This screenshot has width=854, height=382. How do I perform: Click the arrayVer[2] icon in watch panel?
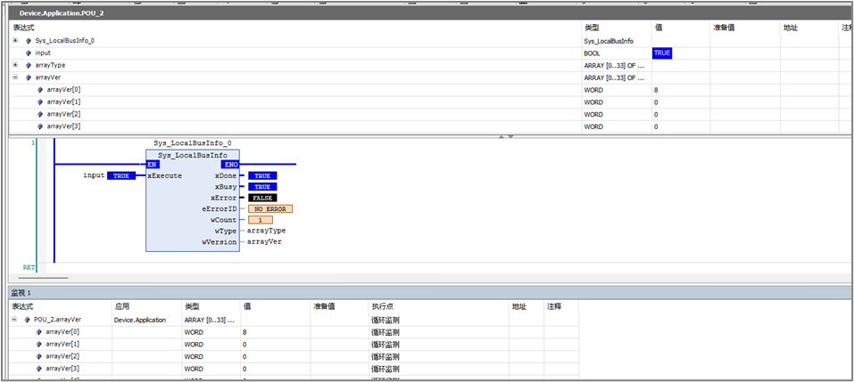(39, 356)
